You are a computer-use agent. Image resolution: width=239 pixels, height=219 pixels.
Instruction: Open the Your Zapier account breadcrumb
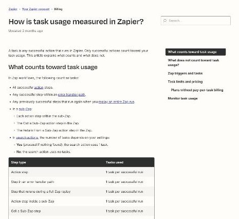pos(35,9)
